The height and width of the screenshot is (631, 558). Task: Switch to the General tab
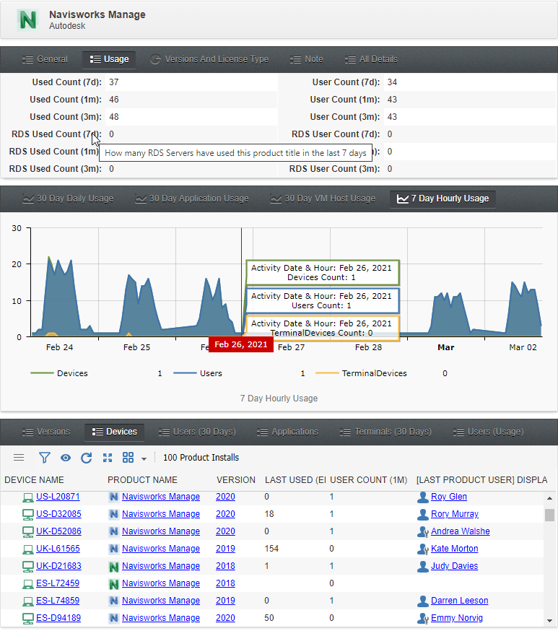tap(45, 59)
